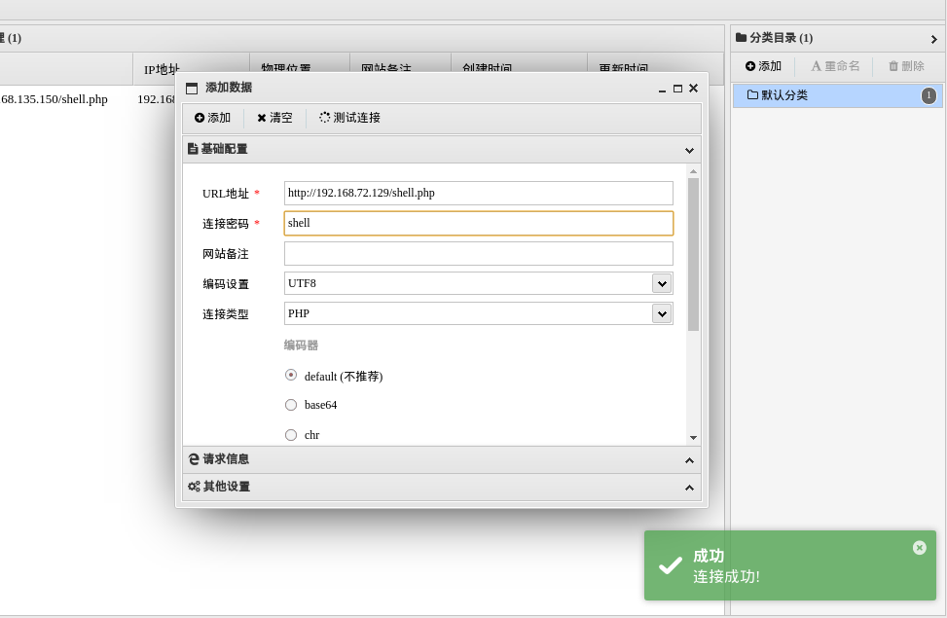Open the 连接类型 PHP dropdown
947x618 pixels.
pyautogui.click(x=662, y=313)
